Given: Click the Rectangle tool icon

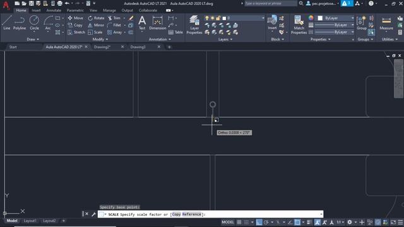Looking at the screenshot, I should [57, 18].
